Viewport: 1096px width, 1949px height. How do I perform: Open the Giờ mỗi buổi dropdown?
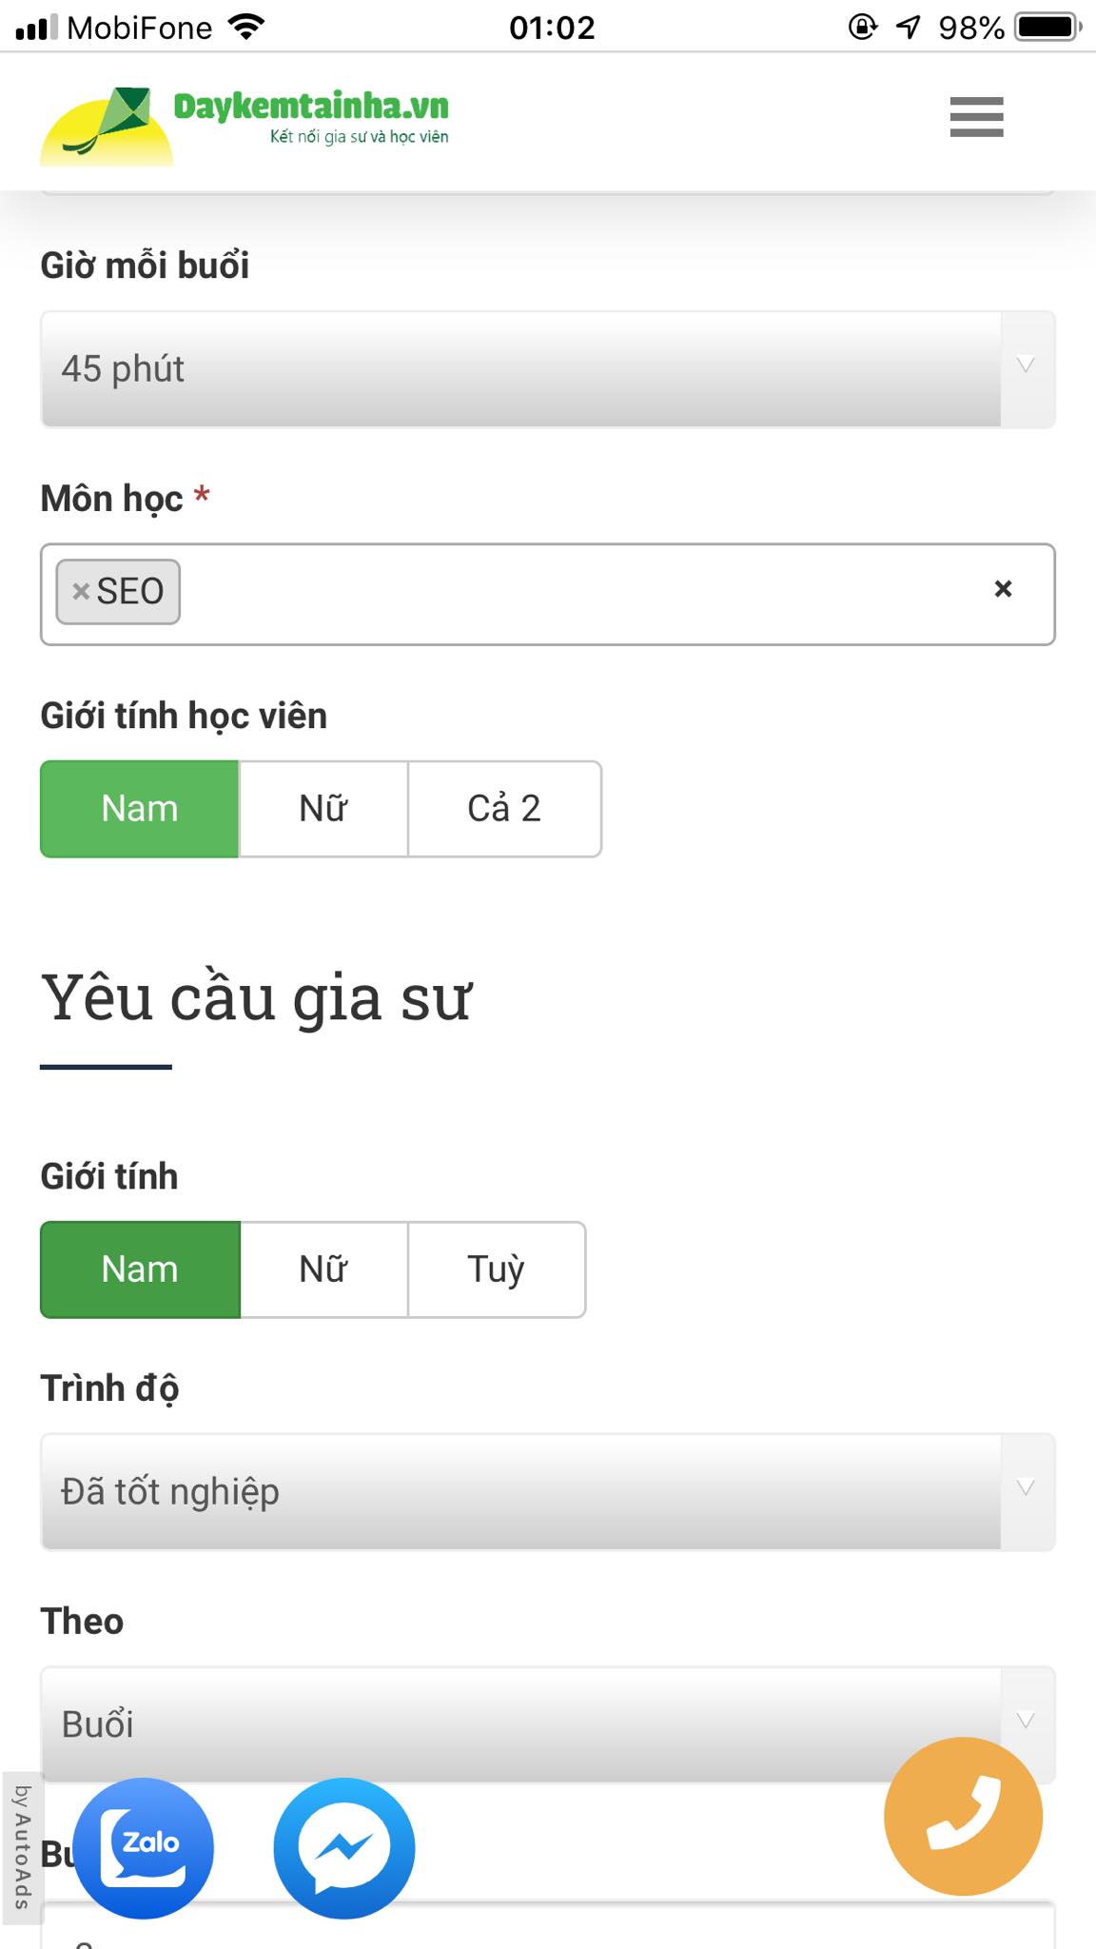548,369
